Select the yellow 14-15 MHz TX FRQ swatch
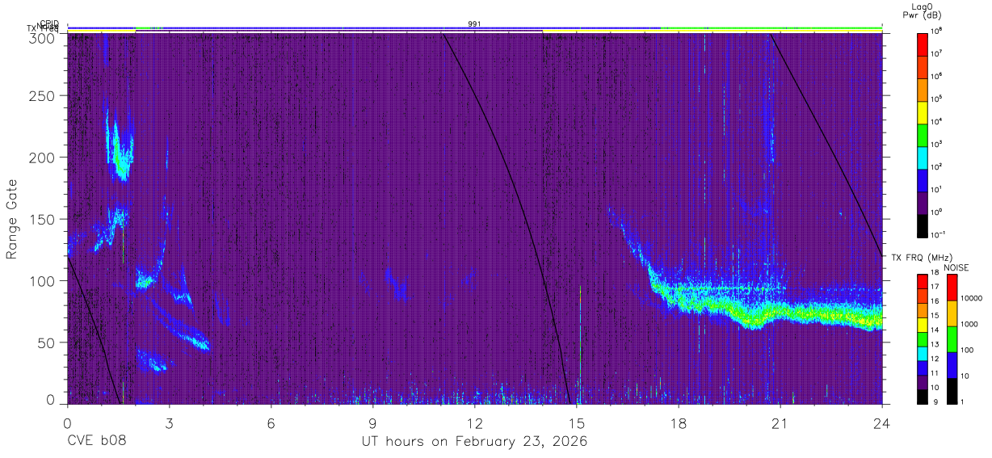The height and width of the screenshot is (458, 992). 923,323
